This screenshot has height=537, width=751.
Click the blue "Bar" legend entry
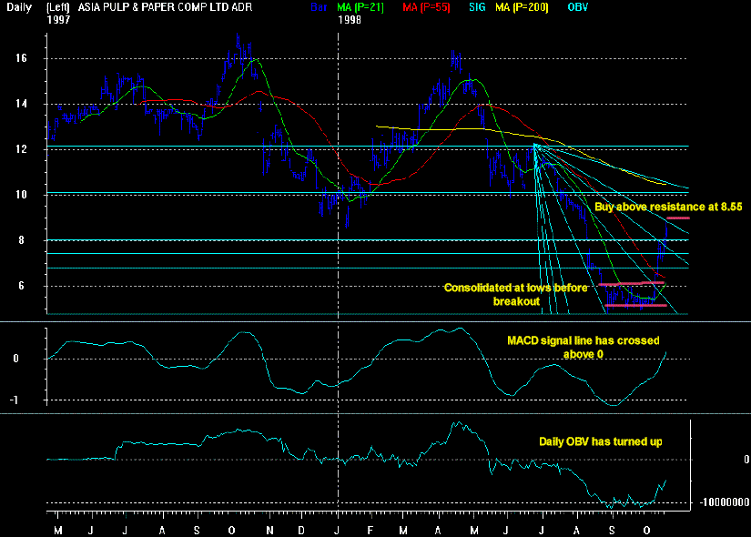tap(319, 7)
